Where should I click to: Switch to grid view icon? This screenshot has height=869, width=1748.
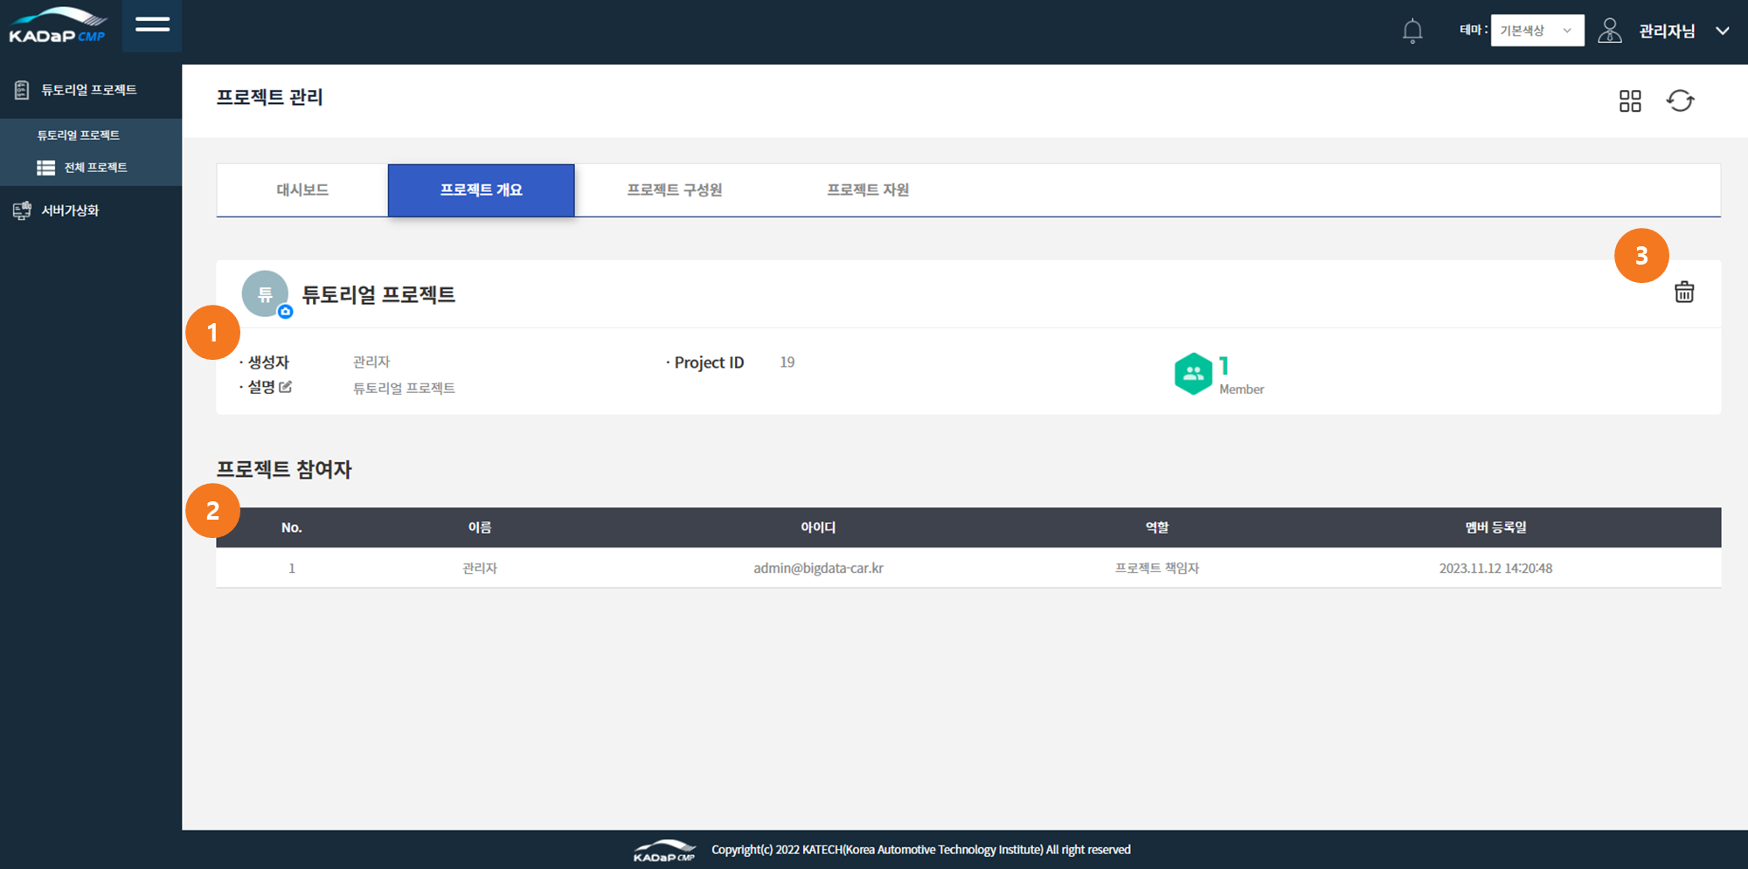coord(1629,101)
